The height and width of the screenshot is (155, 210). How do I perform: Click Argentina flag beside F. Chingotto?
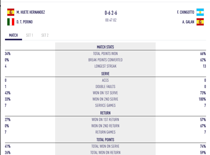(x=200, y=12)
